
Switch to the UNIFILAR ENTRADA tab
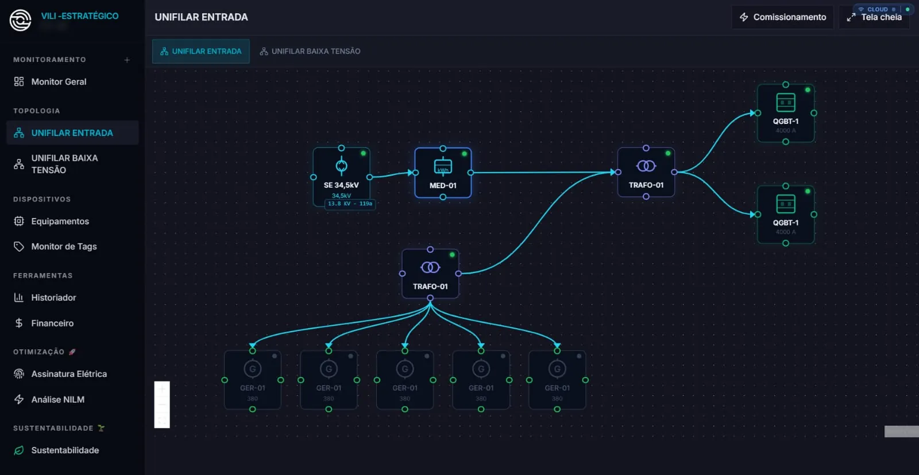(201, 51)
